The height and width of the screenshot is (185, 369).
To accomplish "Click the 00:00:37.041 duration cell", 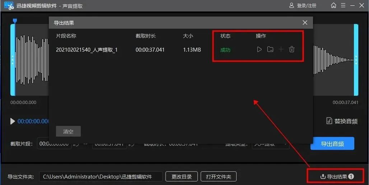I will tap(150, 50).
